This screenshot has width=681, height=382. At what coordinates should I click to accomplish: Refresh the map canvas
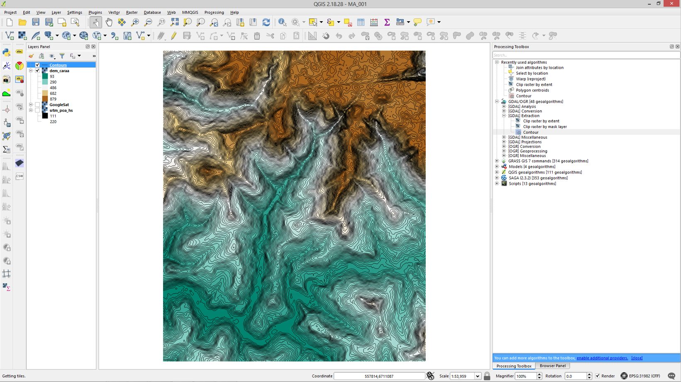266,22
